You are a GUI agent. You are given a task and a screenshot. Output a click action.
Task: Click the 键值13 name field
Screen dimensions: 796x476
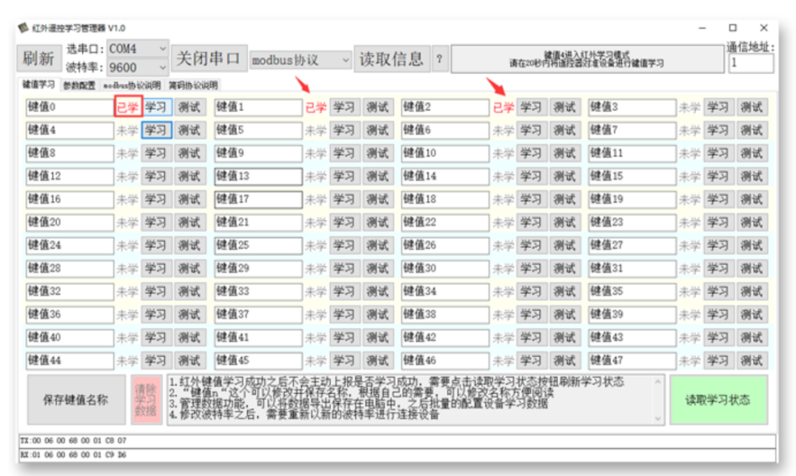tap(258, 176)
